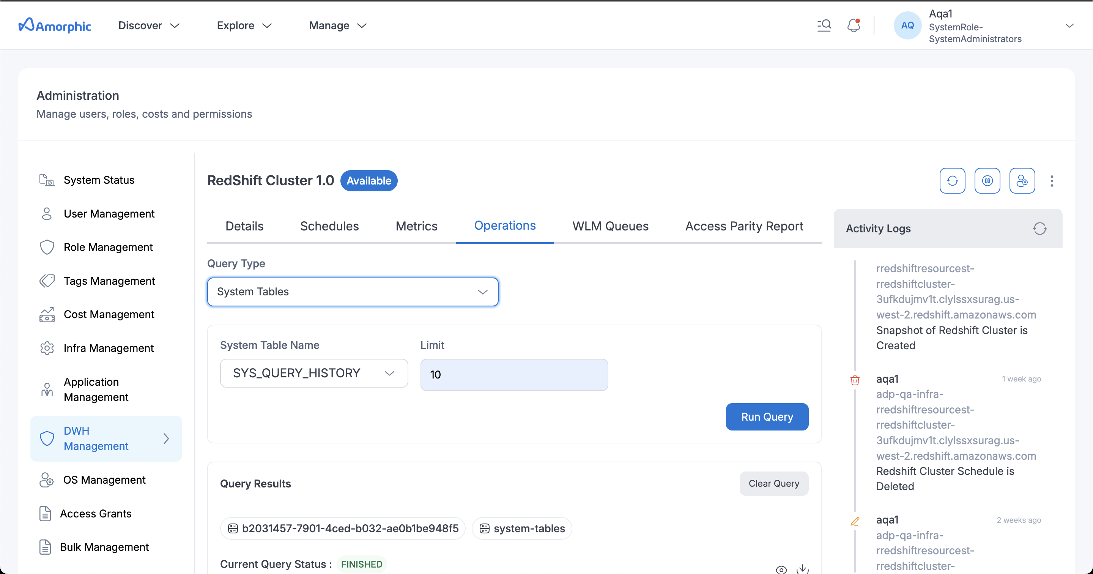Open the Query Type System Tables dropdown
The image size is (1093, 574).
[353, 292]
